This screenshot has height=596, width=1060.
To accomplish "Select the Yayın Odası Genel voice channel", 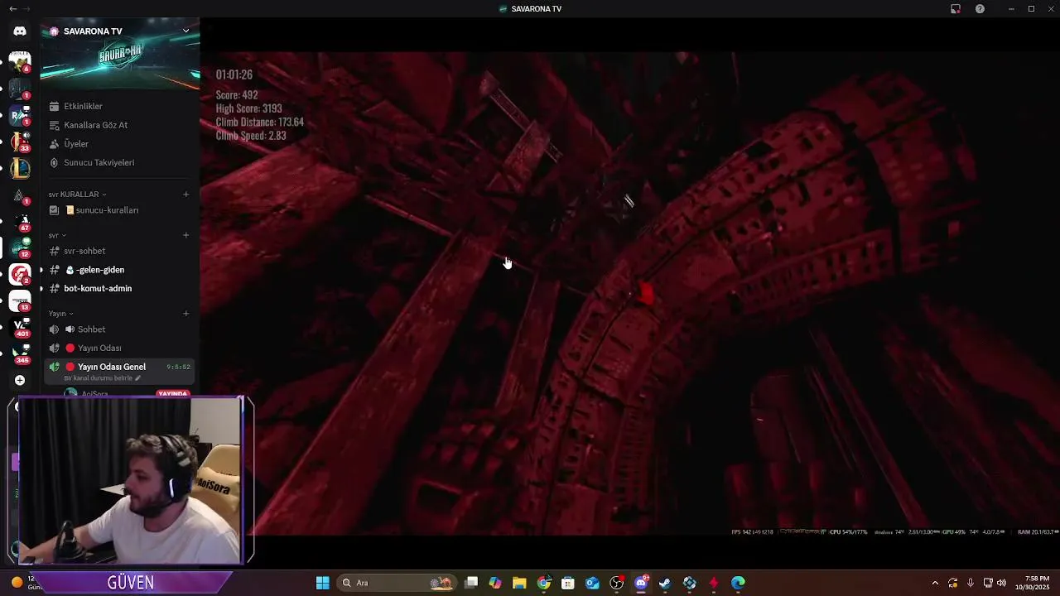I will point(120,371).
